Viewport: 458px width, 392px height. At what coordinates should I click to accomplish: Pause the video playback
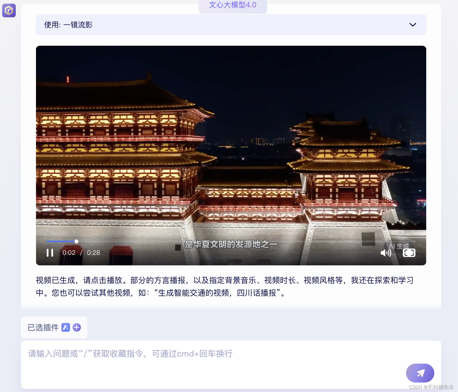(x=50, y=253)
